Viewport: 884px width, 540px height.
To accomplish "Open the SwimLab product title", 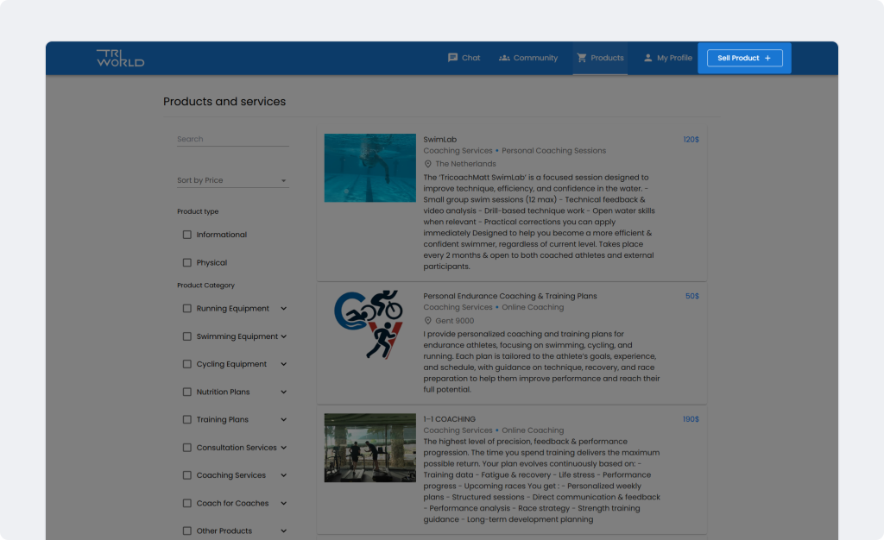I will pos(439,139).
